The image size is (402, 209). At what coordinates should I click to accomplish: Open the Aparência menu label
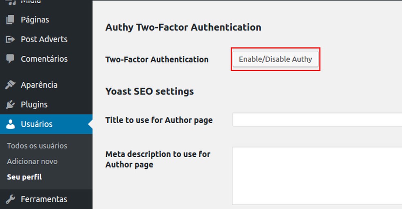point(39,85)
